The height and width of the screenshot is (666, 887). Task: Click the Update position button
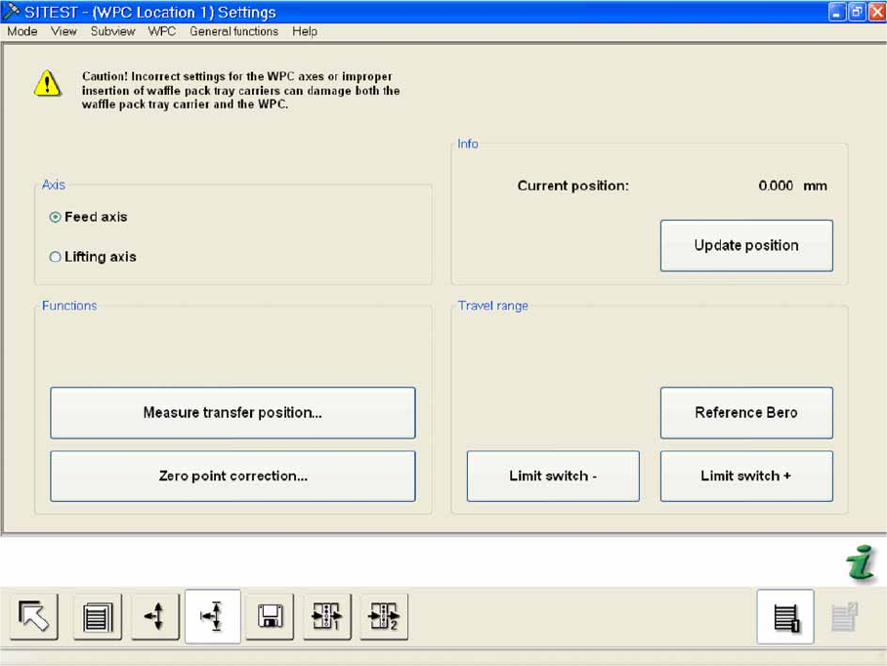pos(746,245)
